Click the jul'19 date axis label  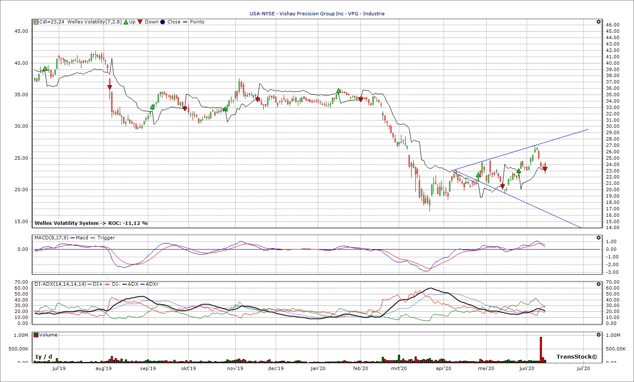click(59, 368)
